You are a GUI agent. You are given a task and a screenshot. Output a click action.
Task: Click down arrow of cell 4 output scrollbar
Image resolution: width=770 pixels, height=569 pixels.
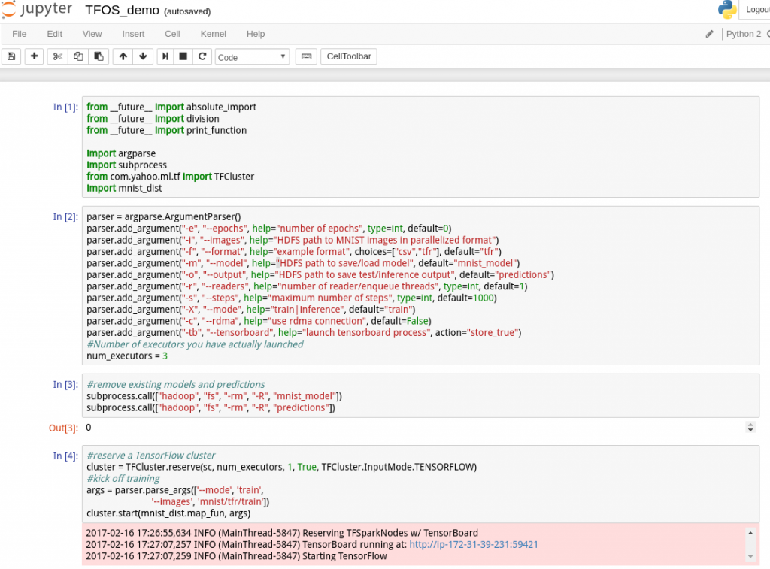[750, 556]
